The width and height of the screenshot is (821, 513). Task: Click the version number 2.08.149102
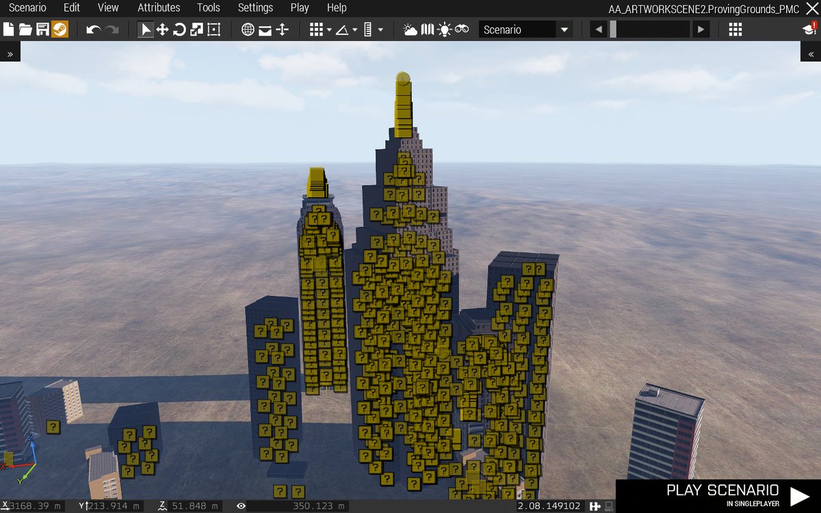click(549, 506)
